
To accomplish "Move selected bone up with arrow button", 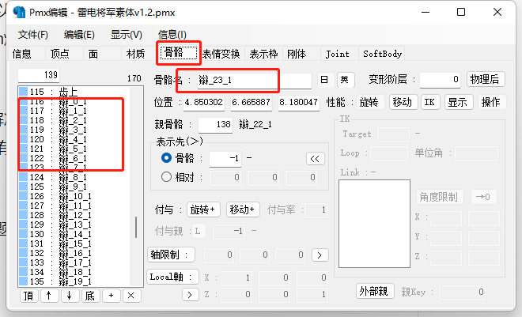I will pos(49,296).
